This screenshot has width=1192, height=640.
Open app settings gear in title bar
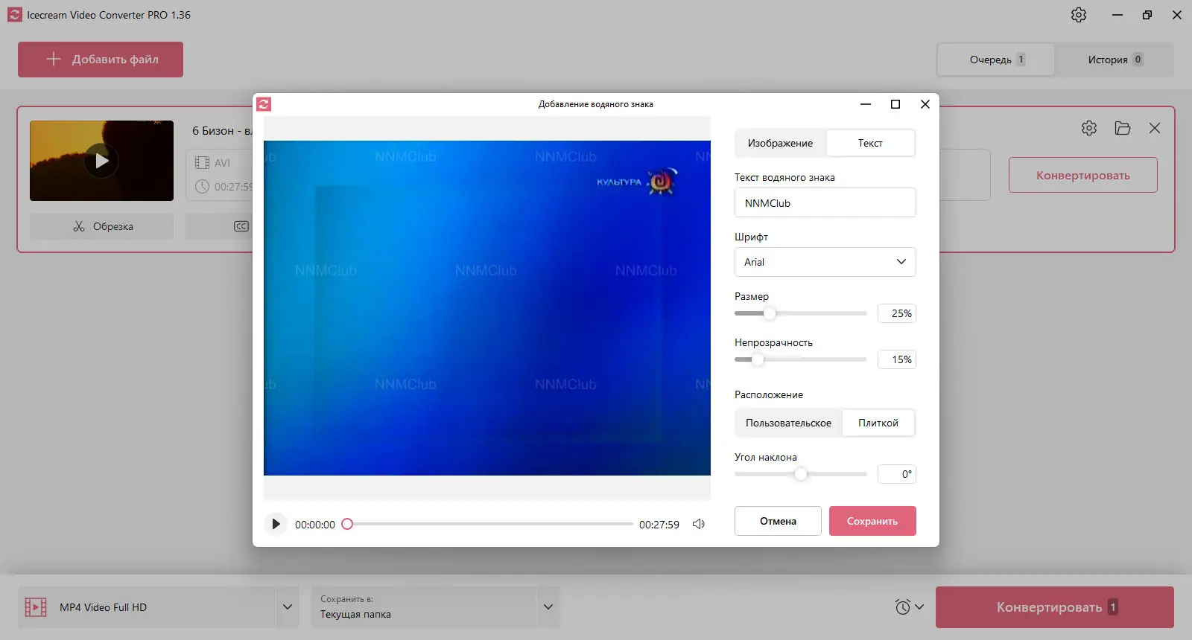pyautogui.click(x=1079, y=15)
